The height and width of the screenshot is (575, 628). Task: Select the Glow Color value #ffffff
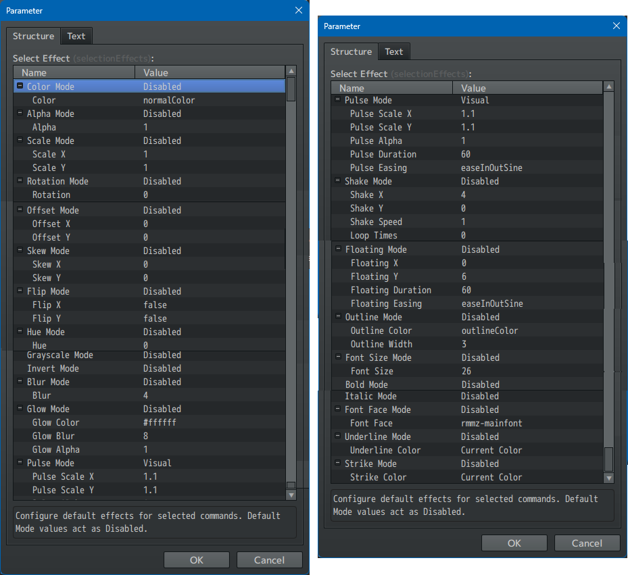click(160, 422)
